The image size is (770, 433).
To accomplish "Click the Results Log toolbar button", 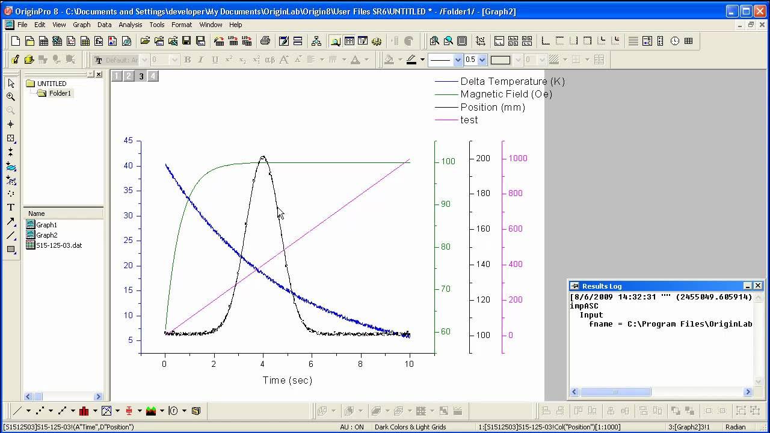I will pyautogui.click(x=349, y=41).
